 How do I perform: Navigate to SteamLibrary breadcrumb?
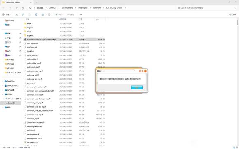click(67, 8)
